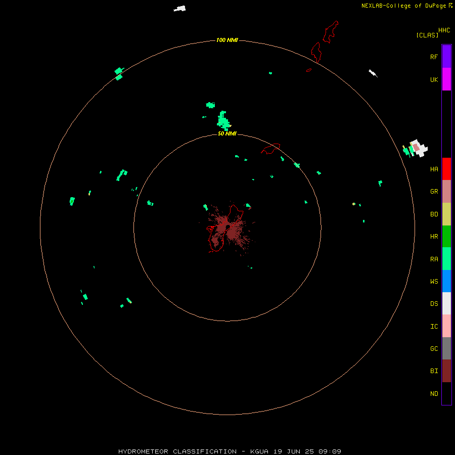Click the HA red legend swatch
The height and width of the screenshot is (455, 455).
click(x=446, y=168)
